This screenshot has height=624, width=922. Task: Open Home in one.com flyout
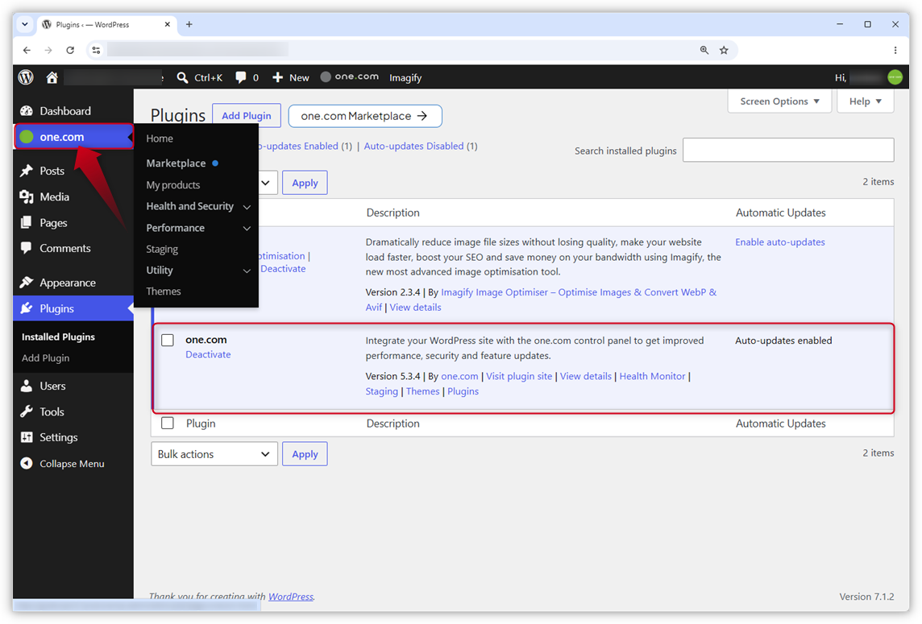pos(160,138)
